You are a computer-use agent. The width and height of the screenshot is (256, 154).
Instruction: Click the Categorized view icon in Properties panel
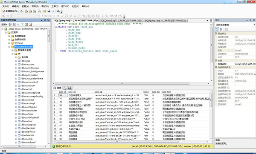[217, 29]
